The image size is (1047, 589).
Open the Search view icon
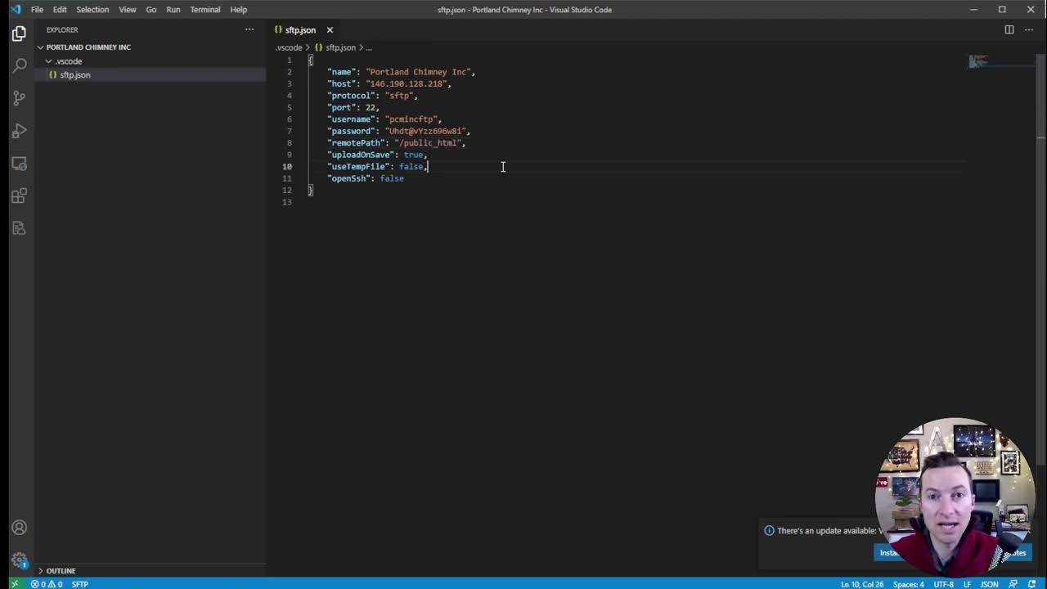[x=19, y=65]
